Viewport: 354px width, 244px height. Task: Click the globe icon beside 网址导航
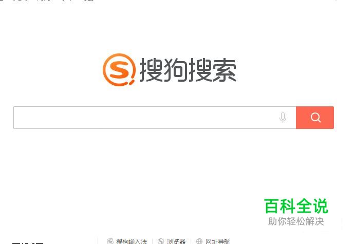coord(199,241)
